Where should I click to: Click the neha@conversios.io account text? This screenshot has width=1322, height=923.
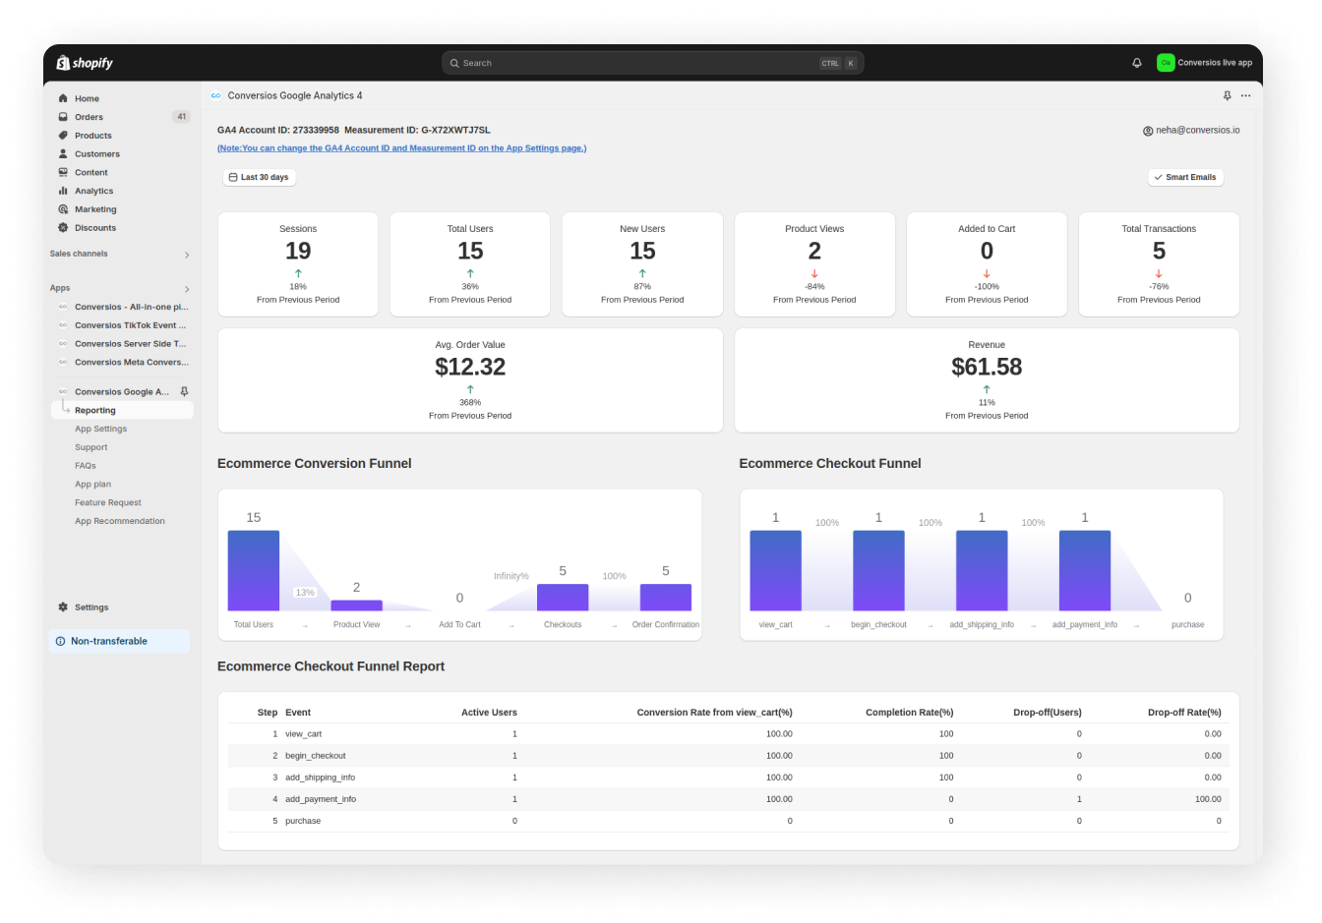1197,131
